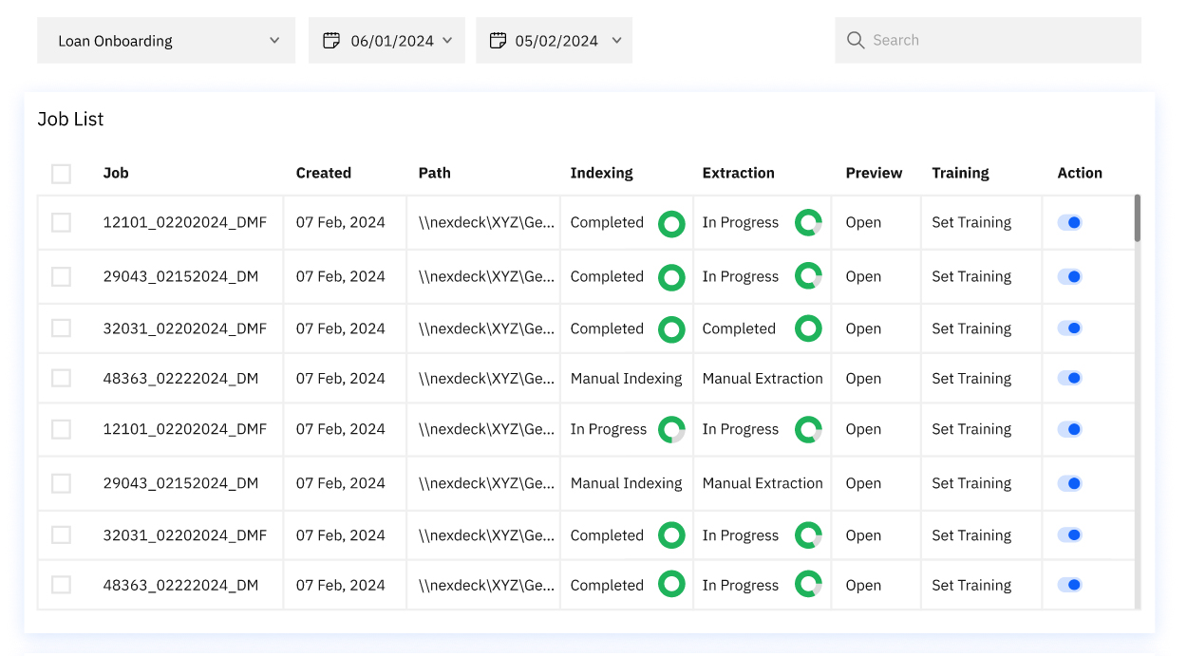Open the preview for the first 29043_02152024_DM row
The height and width of the screenshot is (656, 1187).
pyautogui.click(x=863, y=276)
